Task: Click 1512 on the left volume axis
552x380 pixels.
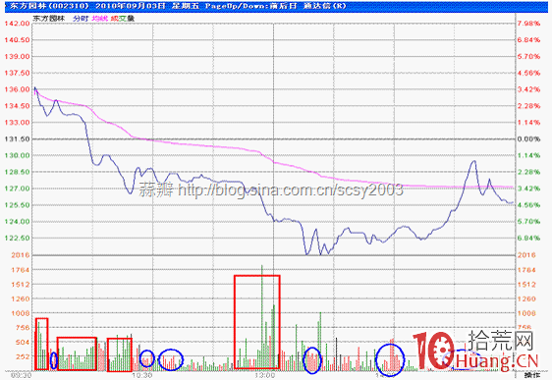Action: [x=20, y=285]
